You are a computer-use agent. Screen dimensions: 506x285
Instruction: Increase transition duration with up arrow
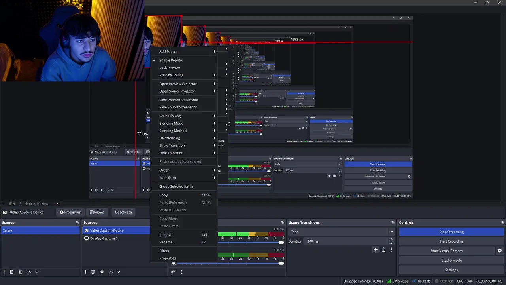(392, 239)
